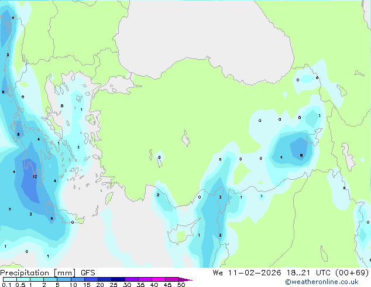Click legend label '40' under the color bar
Image resolution: width=371 pixels, height=287 pixels.
coord(154,285)
